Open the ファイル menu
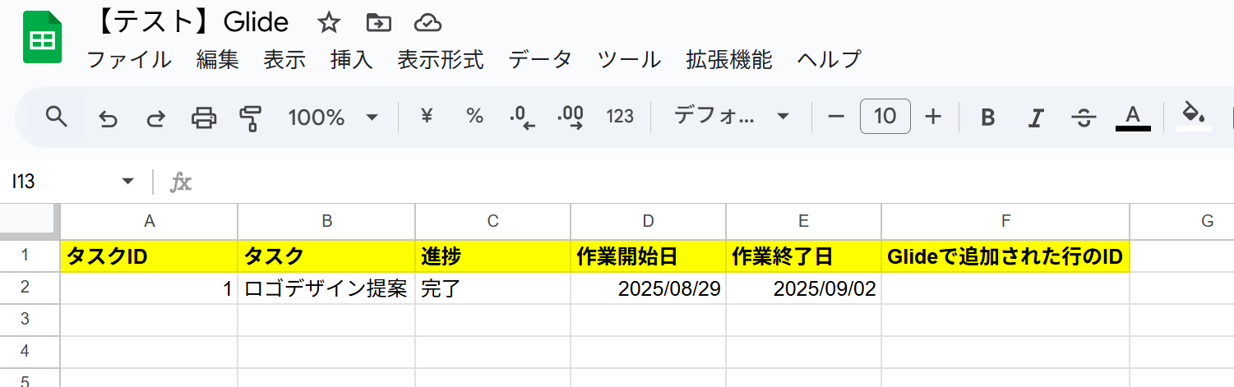1234x387 pixels. tap(129, 59)
